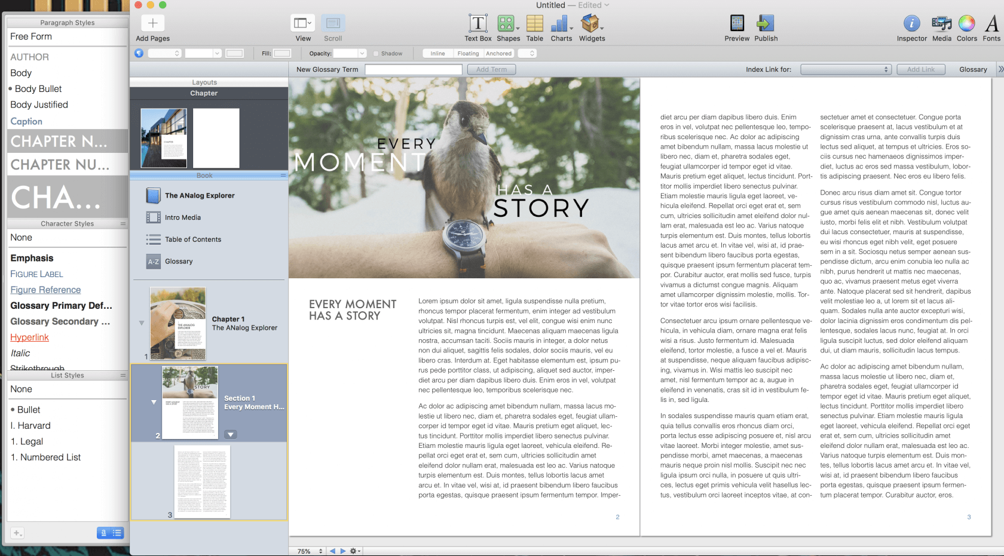Open the 75% zoom level dropdown

pyautogui.click(x=310, y=551)
